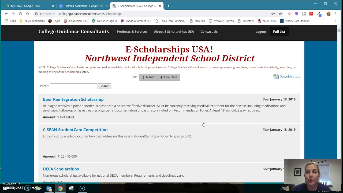343x193 pixels.
Task: Click the Excel icon beside Download .xls
Action: pos(276,76)
